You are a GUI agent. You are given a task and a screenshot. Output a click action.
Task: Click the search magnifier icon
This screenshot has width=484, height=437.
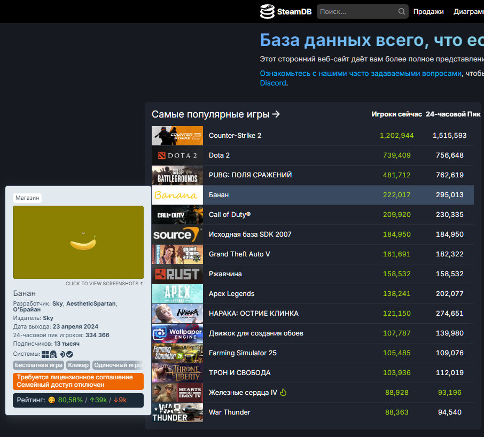tap(401, 11)
